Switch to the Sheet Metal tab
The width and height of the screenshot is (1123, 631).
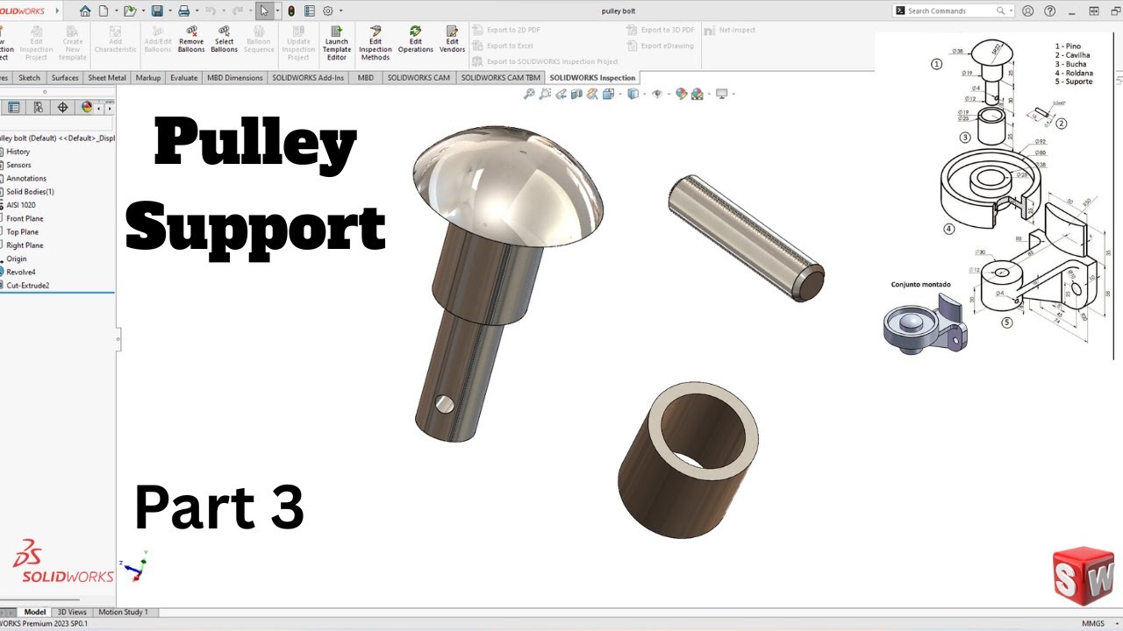pyautogui.click(x=107, y=77)
